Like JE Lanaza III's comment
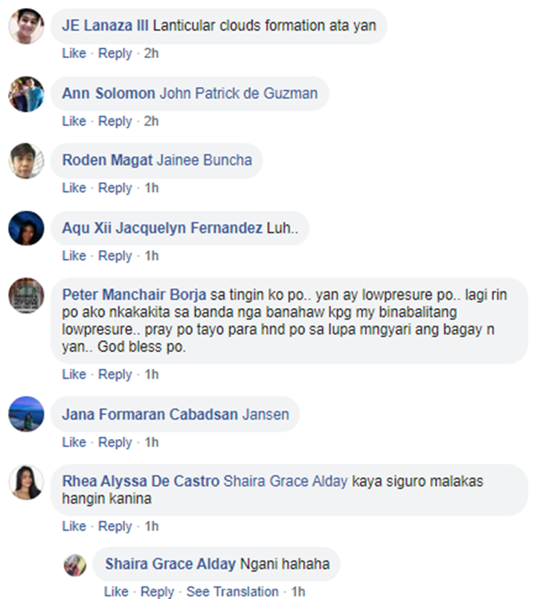Screen dimensions: 558x599 click(74, 53)
